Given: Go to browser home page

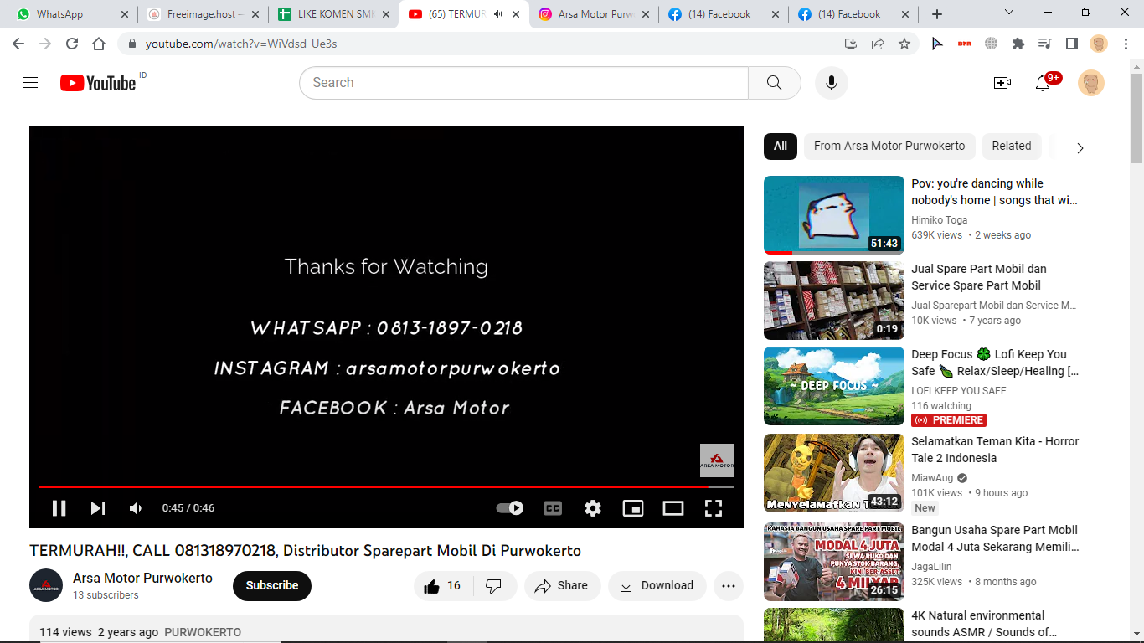Looking at the screenshot, I should pos(99,44).
